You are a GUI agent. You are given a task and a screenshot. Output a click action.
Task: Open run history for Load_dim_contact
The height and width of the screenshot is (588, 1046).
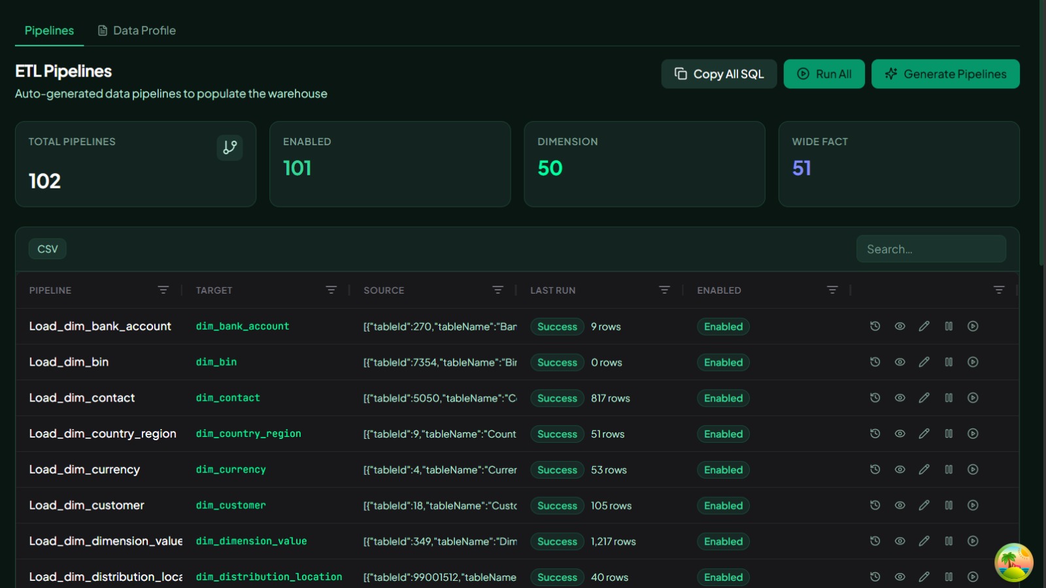875,398
